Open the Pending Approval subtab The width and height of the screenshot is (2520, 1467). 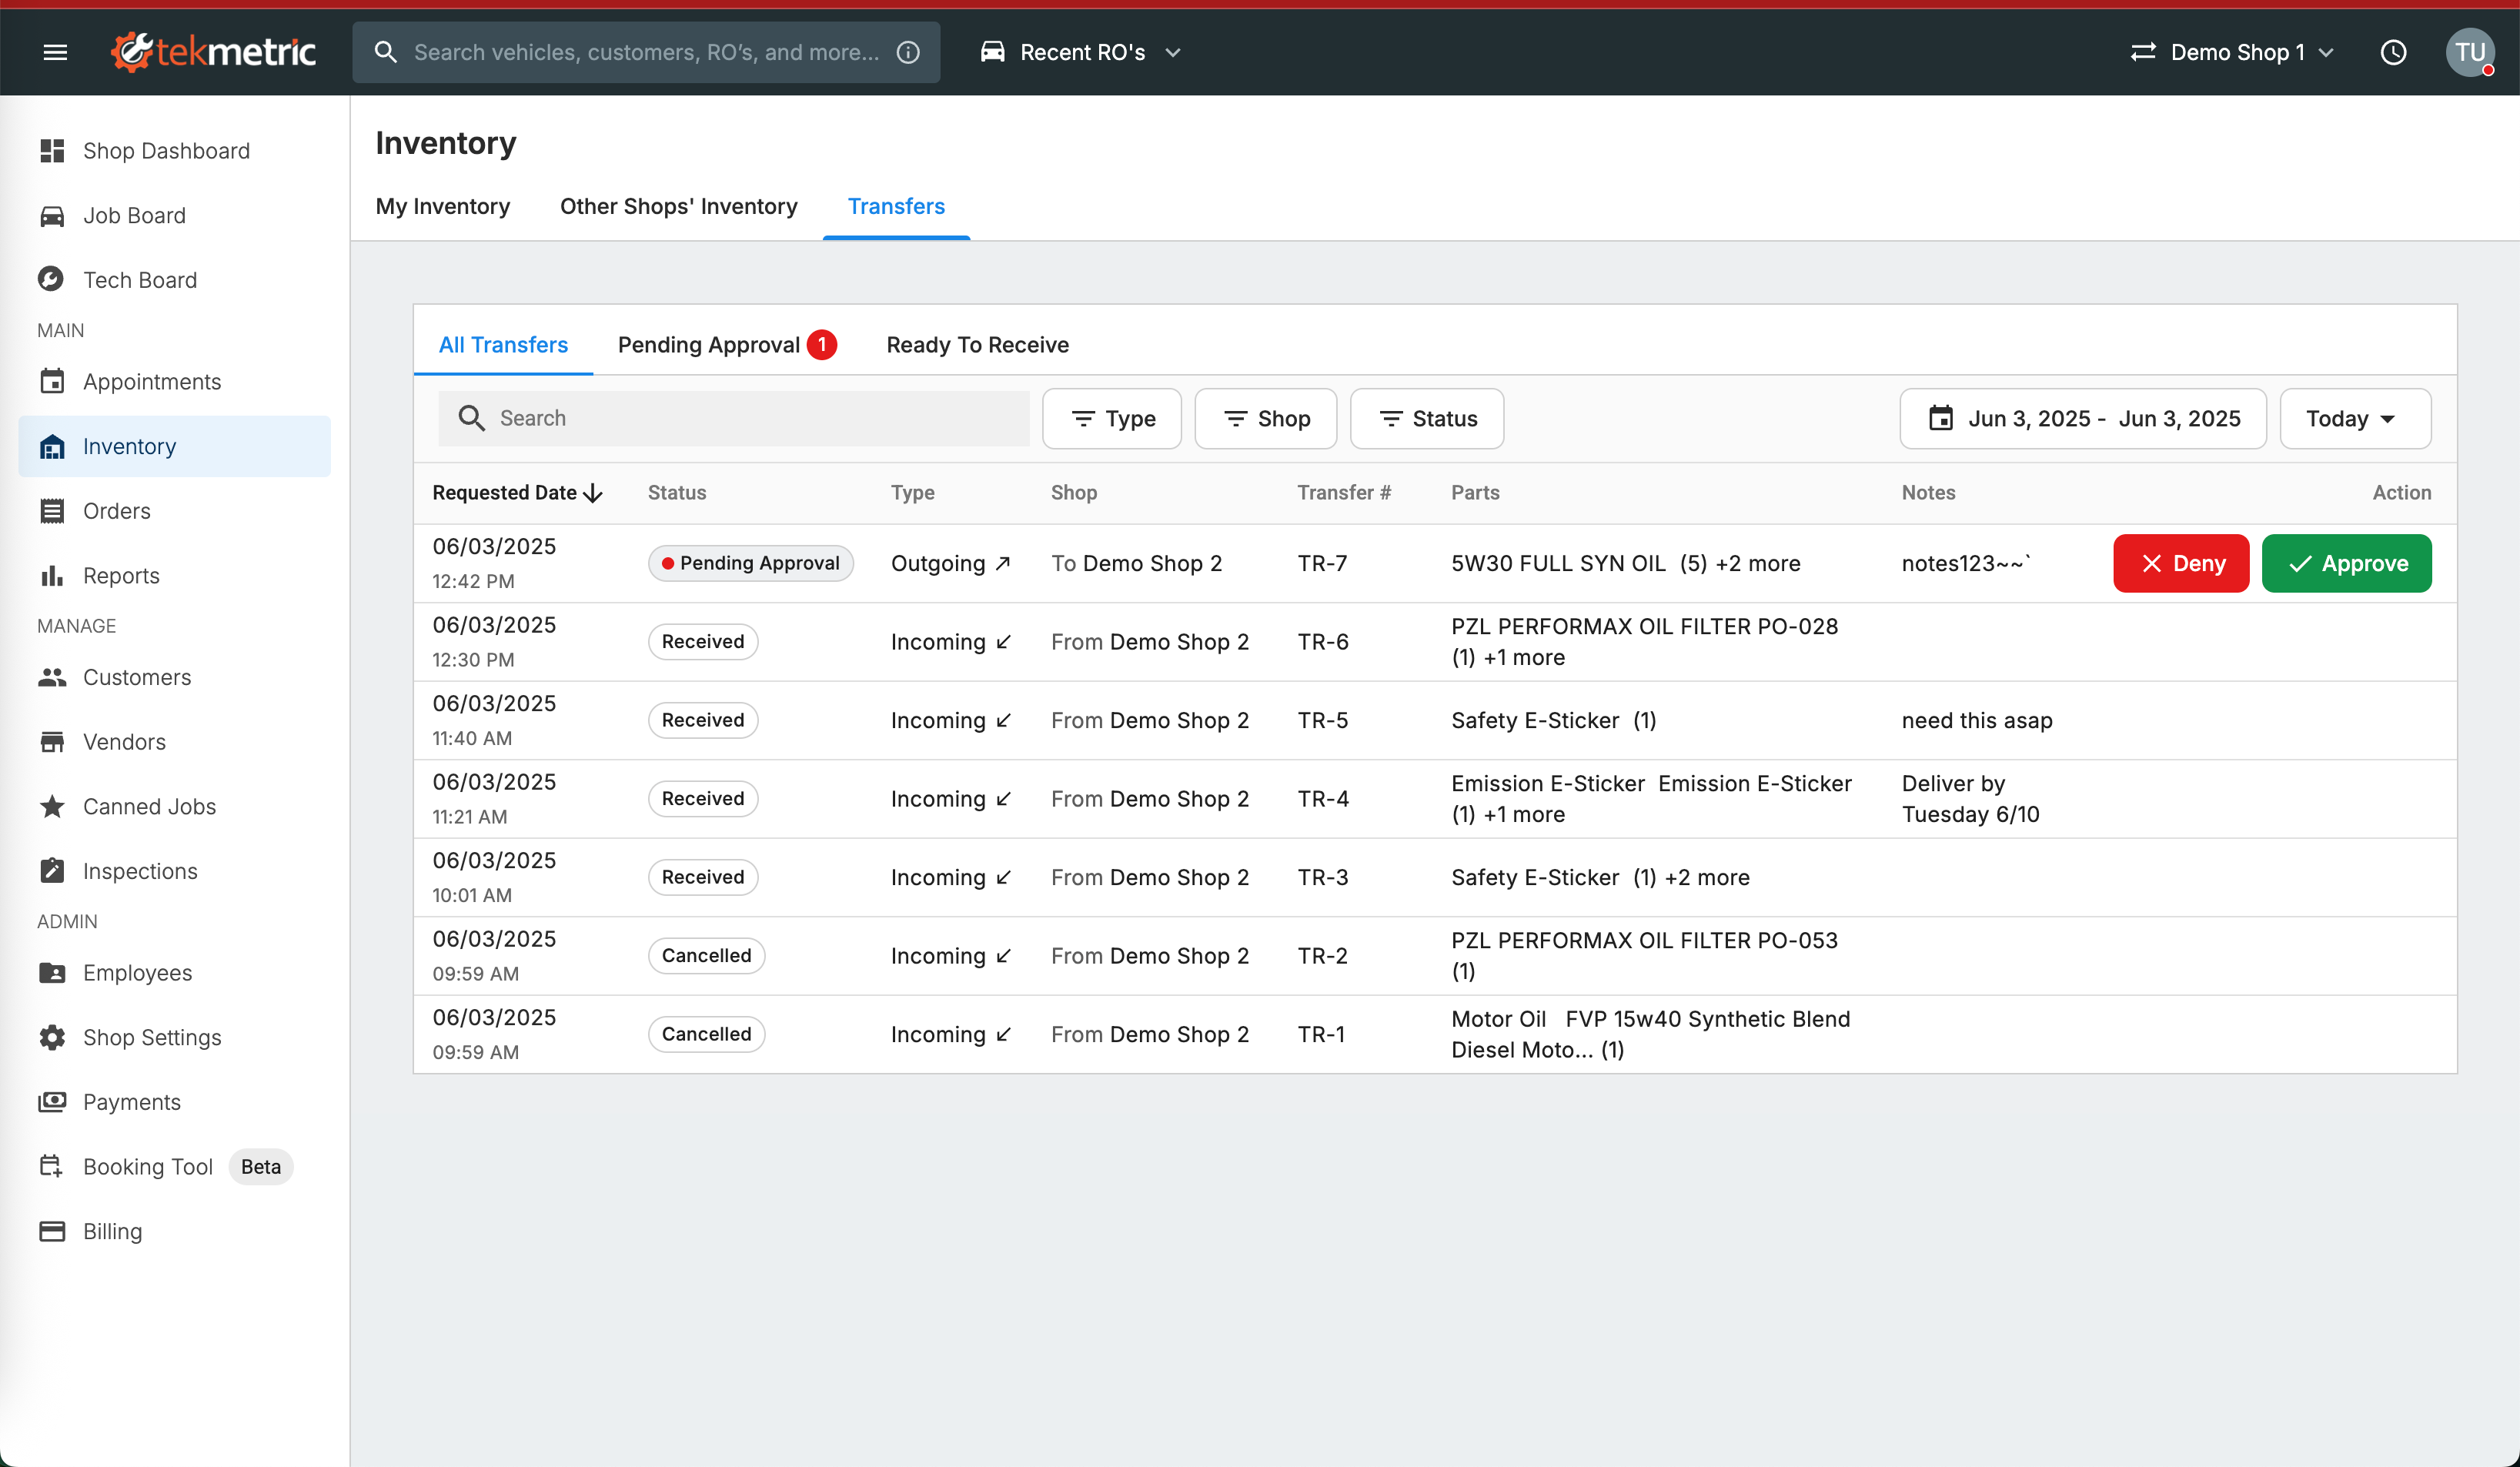click(727, 345)
